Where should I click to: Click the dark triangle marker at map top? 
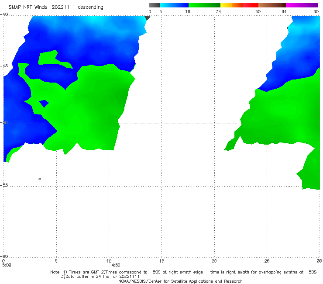148,18
